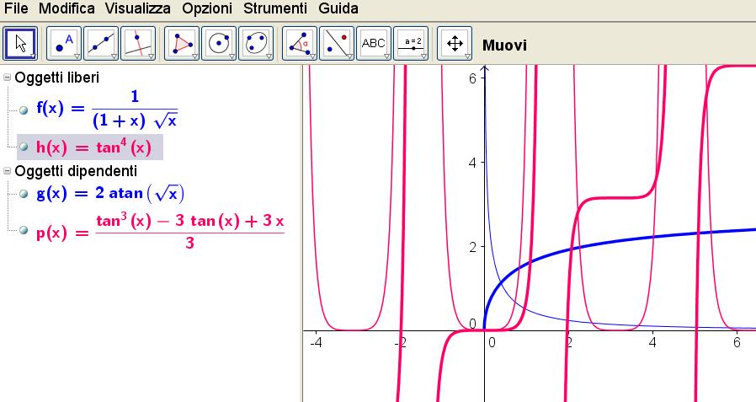Select h(x) = tan⁴(x) entry

[x=90, y=147]
